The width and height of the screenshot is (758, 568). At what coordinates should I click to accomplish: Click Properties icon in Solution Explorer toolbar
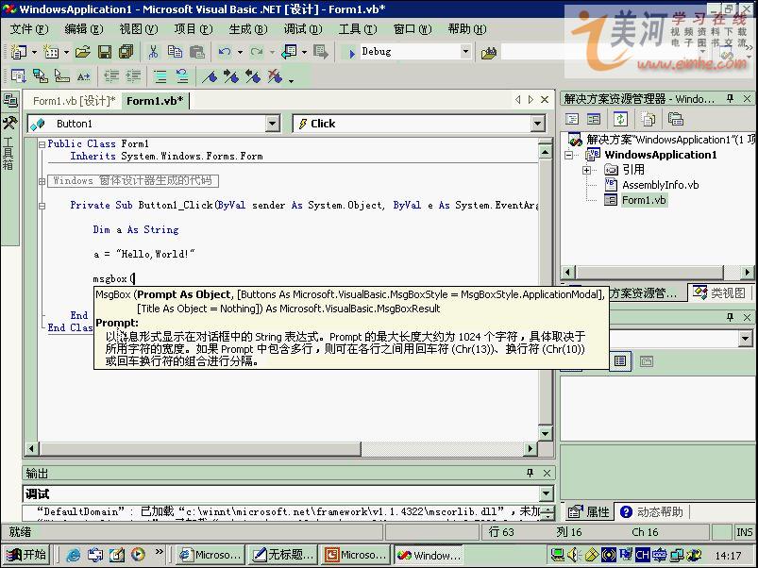pos(675,118)
